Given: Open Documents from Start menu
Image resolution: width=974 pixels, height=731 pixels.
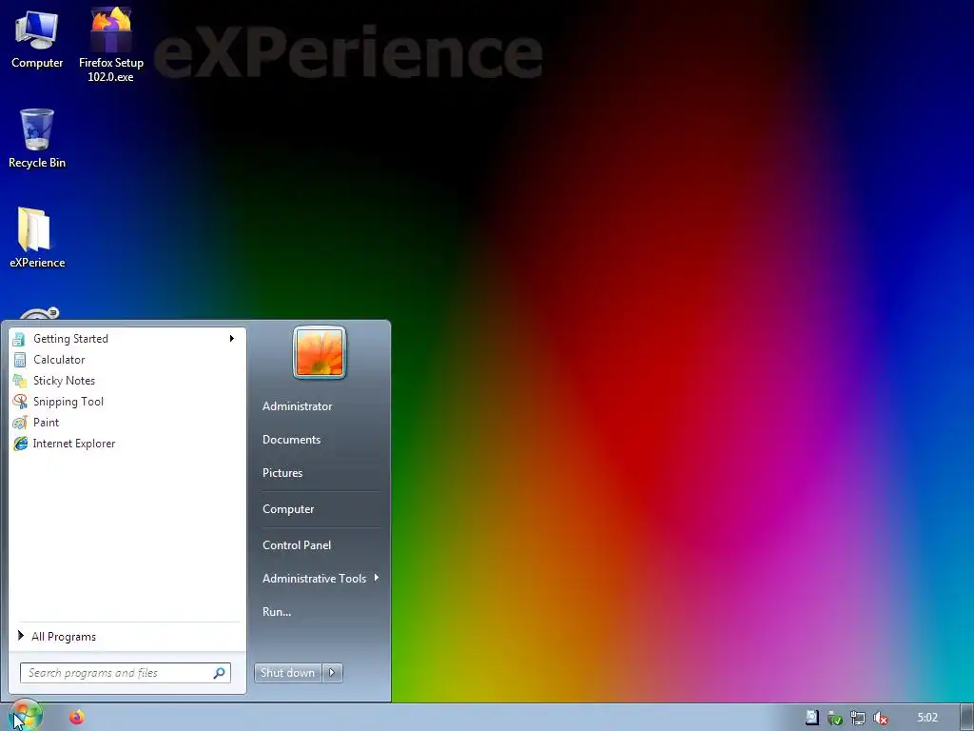Looking at the screenshot, I should [x=291, y=440].
